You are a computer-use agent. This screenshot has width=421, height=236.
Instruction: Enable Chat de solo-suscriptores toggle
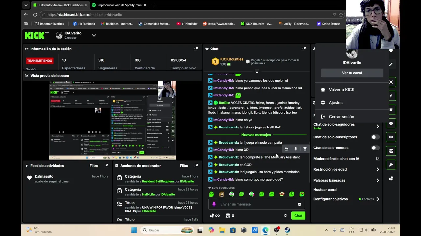pyautogui.click(x=375, y=137)
